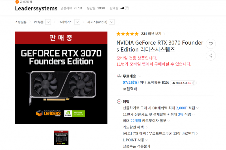Expand the OK캐쉬백 2,000P 적립 benefit

pyautogui.click(x=197, y=108)
